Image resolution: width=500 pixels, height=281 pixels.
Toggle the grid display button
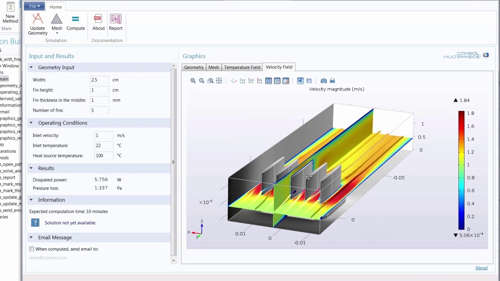tap(268, 81)
